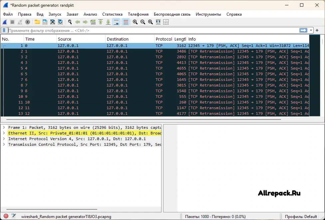Zoom in main window text

pyautogui.click(x=135, y=22)
